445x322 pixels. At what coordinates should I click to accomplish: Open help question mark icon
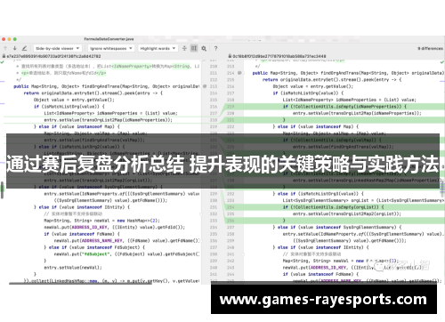pyautogui.click(x=215, y=48)
